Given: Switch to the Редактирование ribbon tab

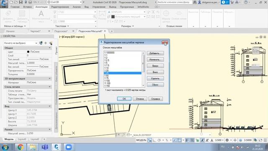Looking at the screenshot, I should click(x=60, y=7).
